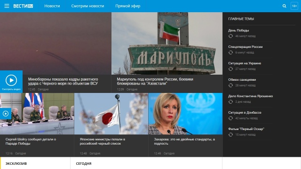Click the 42 минуты назад label

(x=246, y=118)
